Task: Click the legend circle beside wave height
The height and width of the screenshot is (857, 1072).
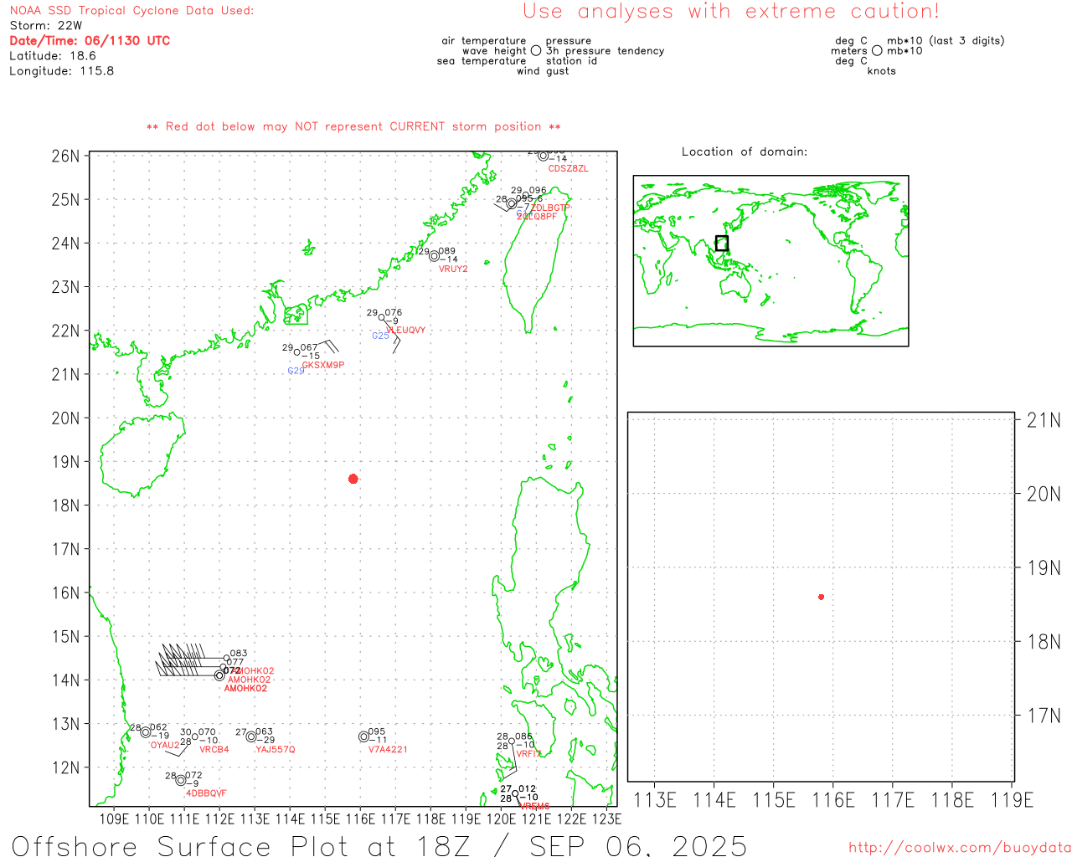Action: 536,51
